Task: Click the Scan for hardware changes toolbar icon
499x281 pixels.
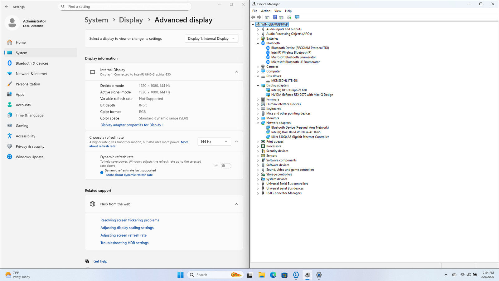Action: [x=297, y=17]
